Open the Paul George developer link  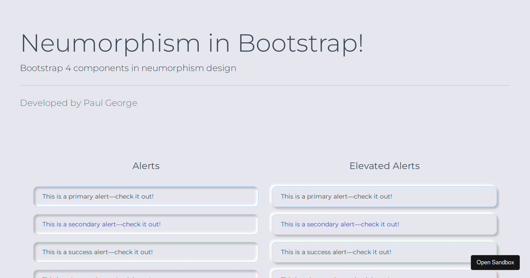click(x=110, y=103)
